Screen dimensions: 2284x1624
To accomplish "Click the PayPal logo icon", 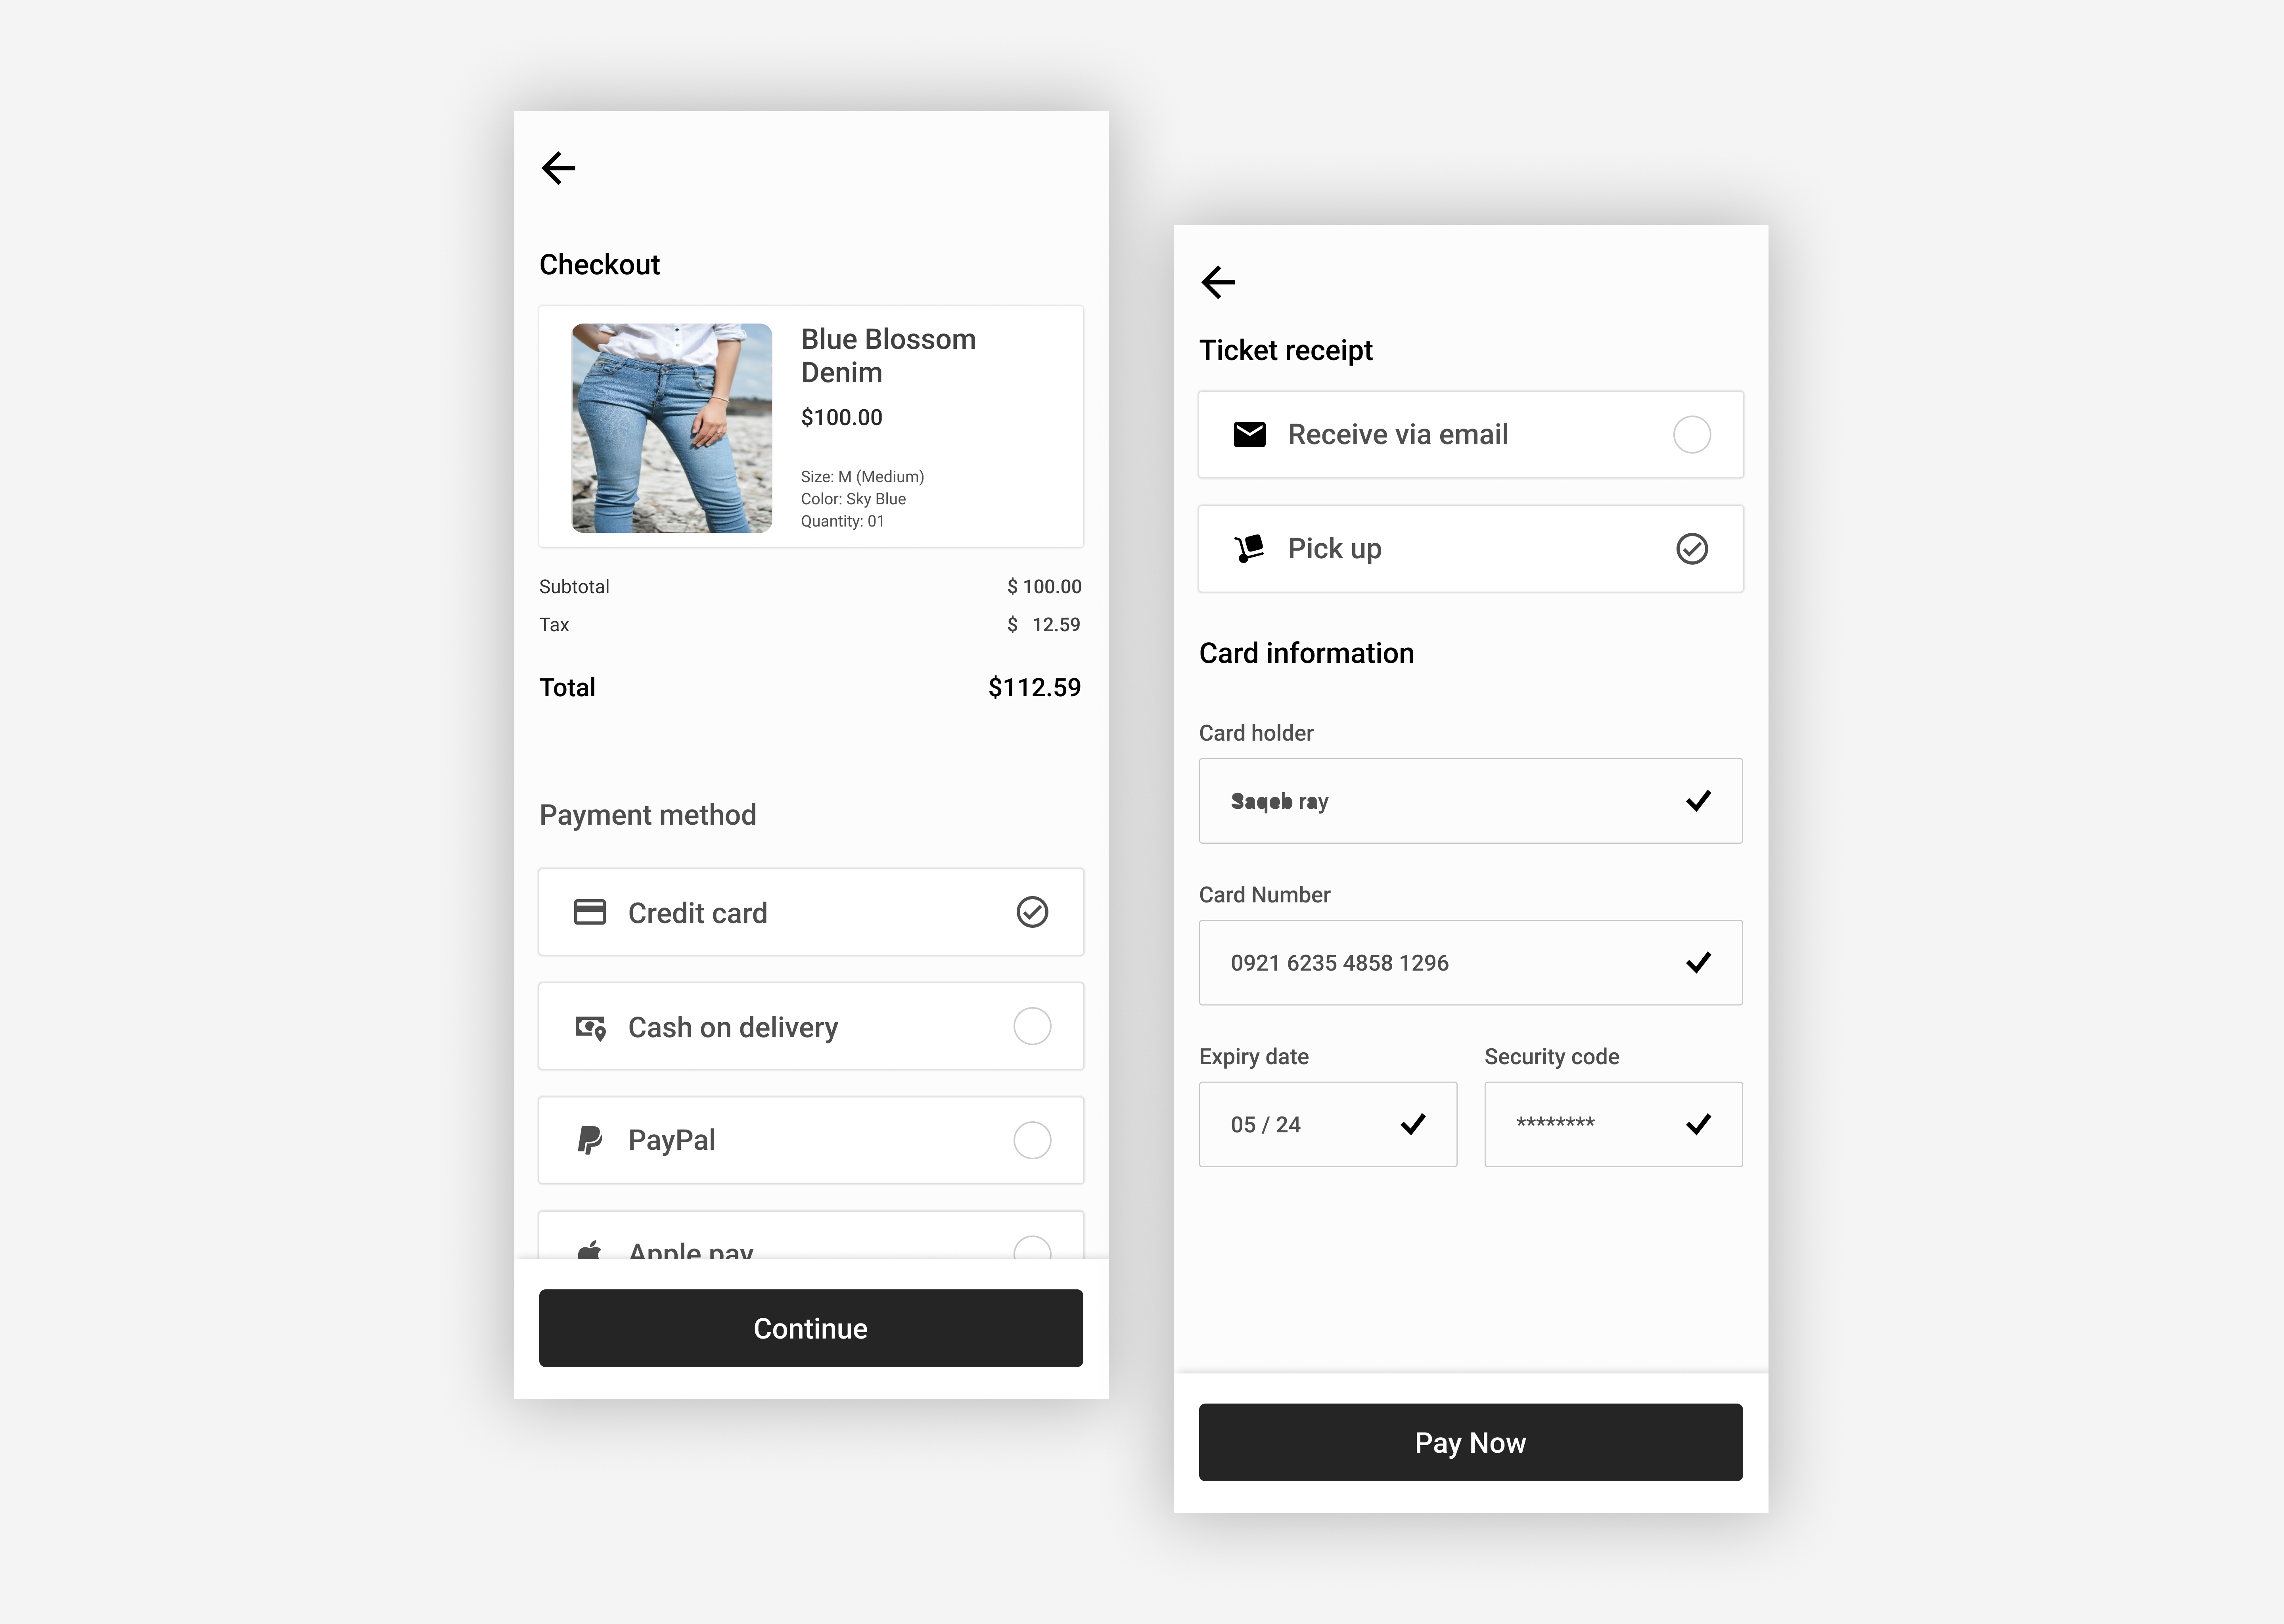I will coord(590,1139).
